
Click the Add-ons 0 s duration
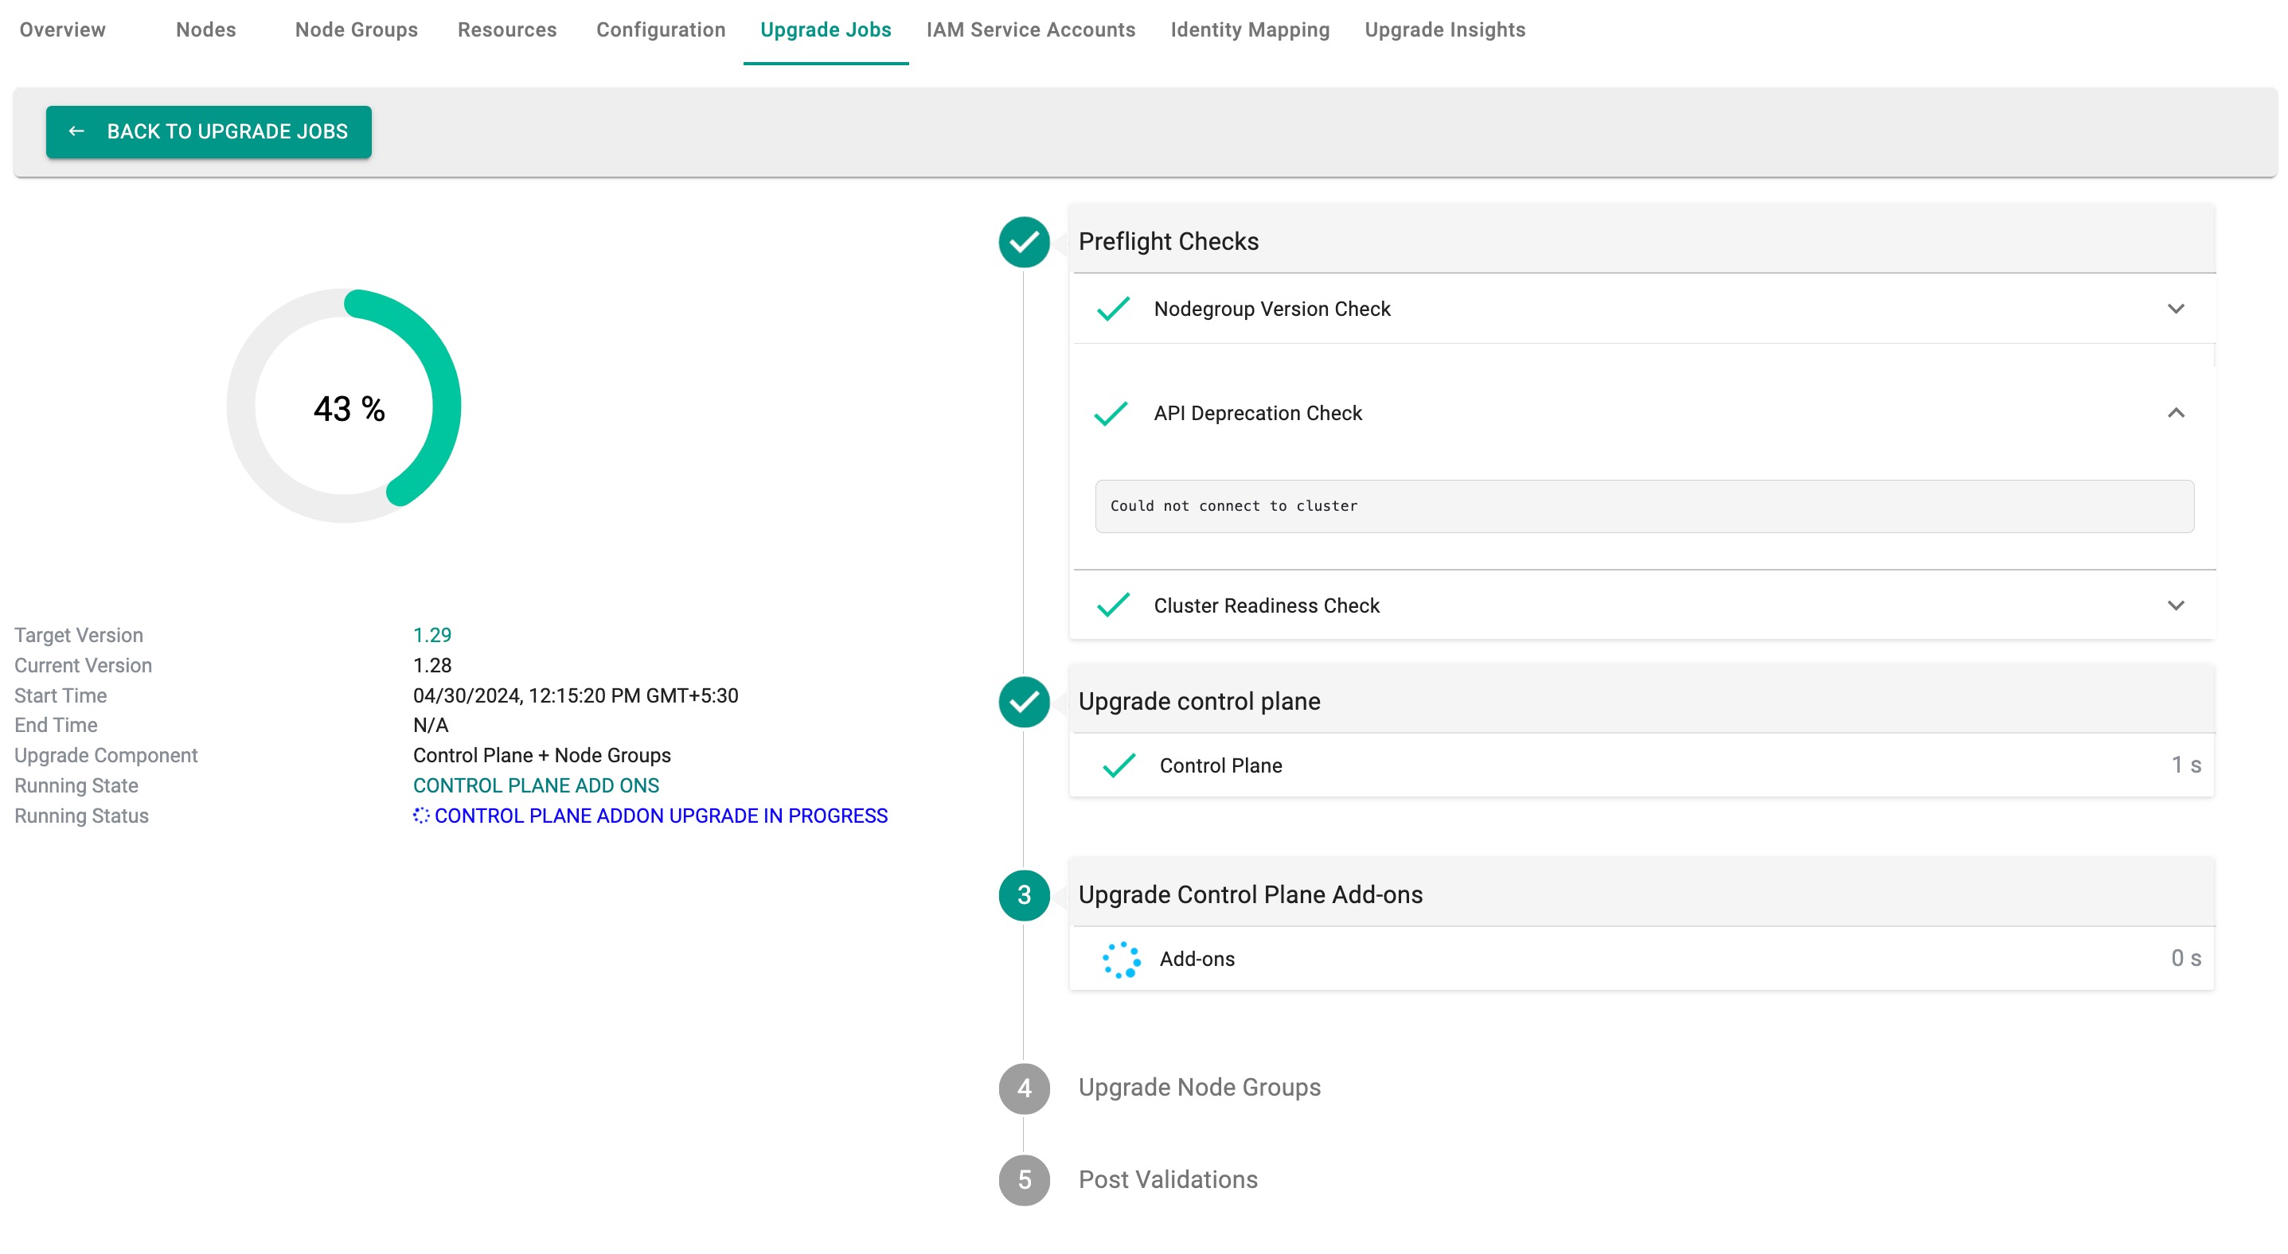[2186, 959]
